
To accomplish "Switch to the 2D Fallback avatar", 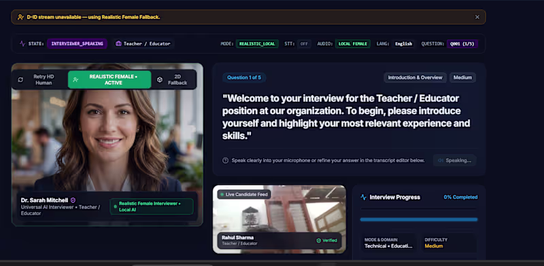I will pos(174,79).
